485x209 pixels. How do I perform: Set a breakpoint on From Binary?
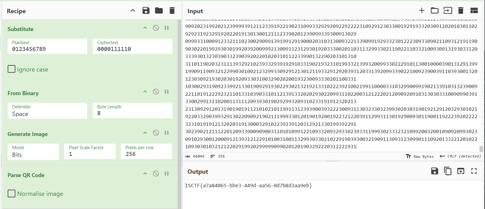(x=167, y=92)
